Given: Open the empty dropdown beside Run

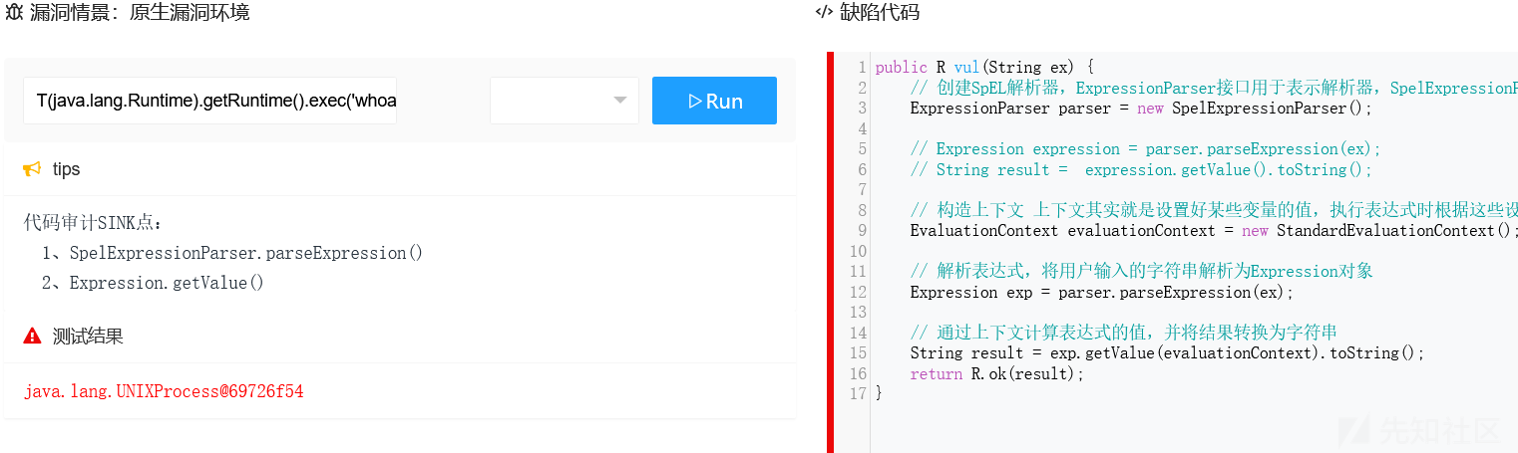Looking at the screenshot, I should coord(565,101).
